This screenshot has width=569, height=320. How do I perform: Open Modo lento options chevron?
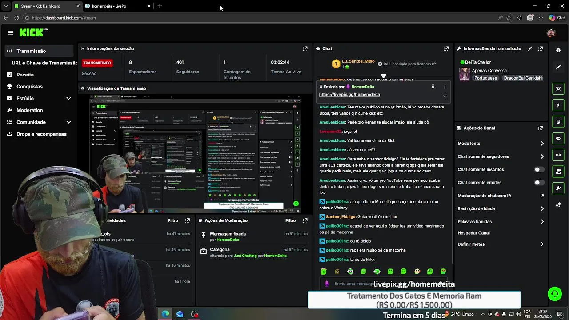pyautogui.click(x=542, y=144)
